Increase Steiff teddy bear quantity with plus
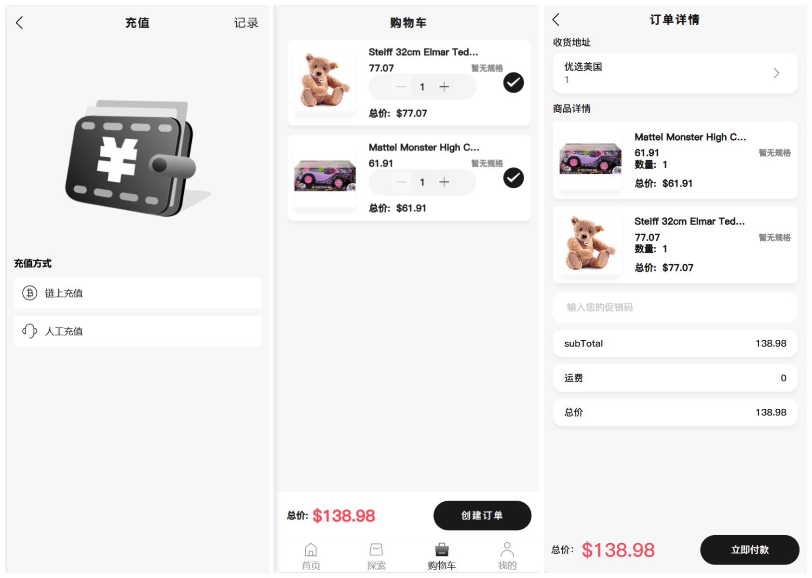 [444, 87]
